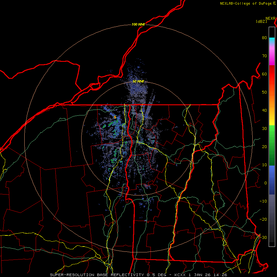Click the 50 NMI range ring label

138,81
